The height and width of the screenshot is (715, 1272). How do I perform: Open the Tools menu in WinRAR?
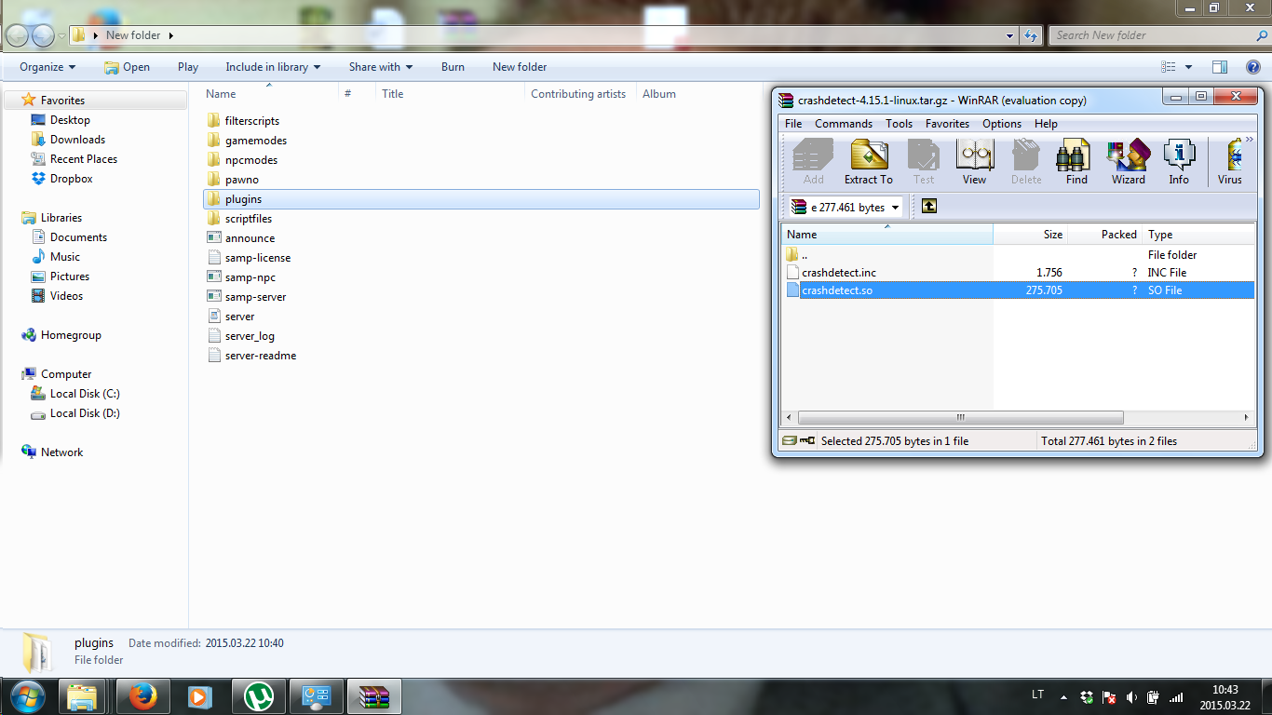pos(899,124)
